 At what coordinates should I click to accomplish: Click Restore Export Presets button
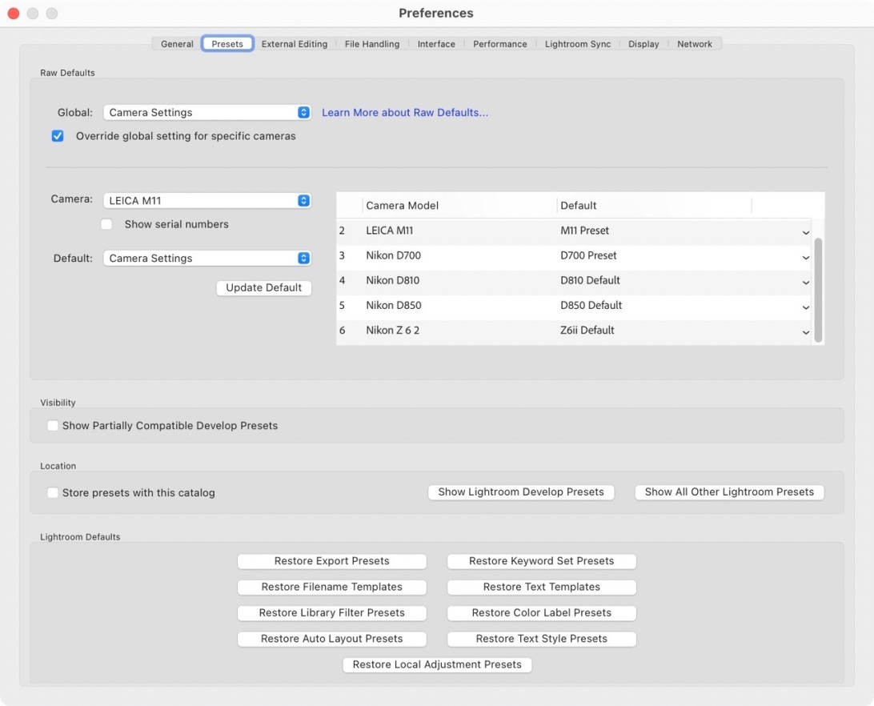click(x=331, y=561)
